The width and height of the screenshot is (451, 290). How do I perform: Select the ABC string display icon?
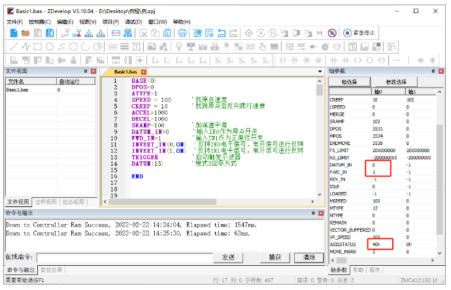click(x=301, y=46)
